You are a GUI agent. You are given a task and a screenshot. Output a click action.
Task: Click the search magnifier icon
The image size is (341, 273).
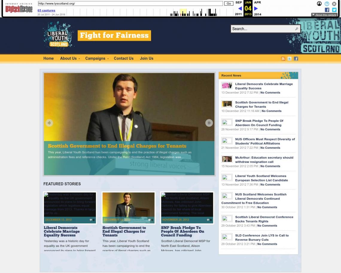pyautogui.click(x=296, y=29)
